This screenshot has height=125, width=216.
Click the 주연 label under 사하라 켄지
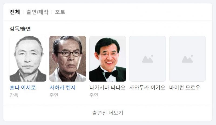click(54, 95)
